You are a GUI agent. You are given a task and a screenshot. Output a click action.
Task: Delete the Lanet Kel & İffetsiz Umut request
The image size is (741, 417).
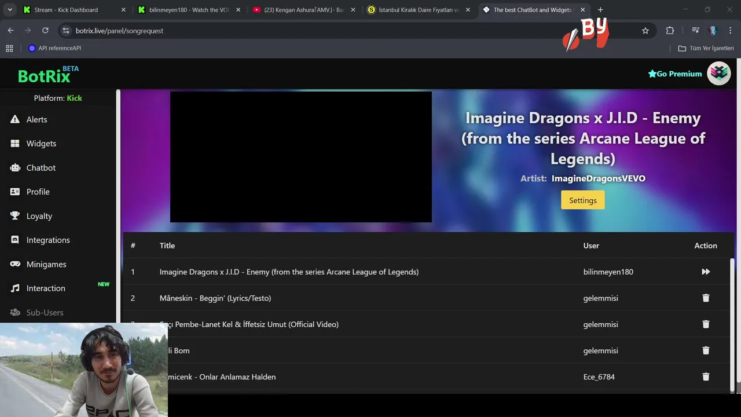[x=706, y=324]
